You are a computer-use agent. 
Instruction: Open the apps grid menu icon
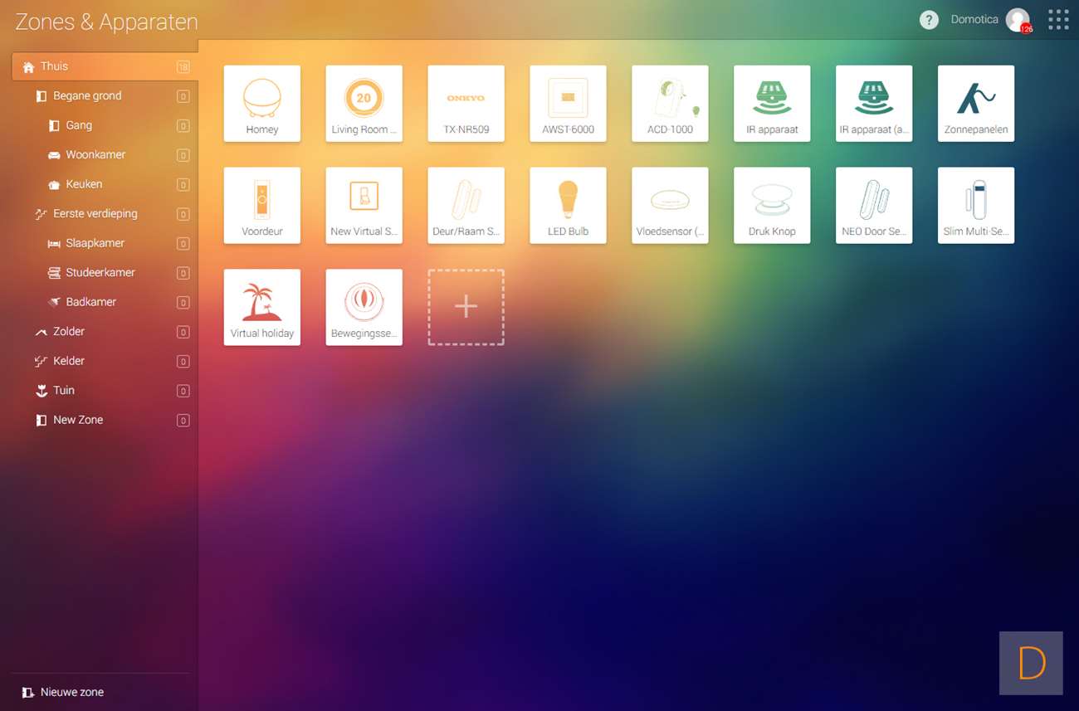[1058, 20]
